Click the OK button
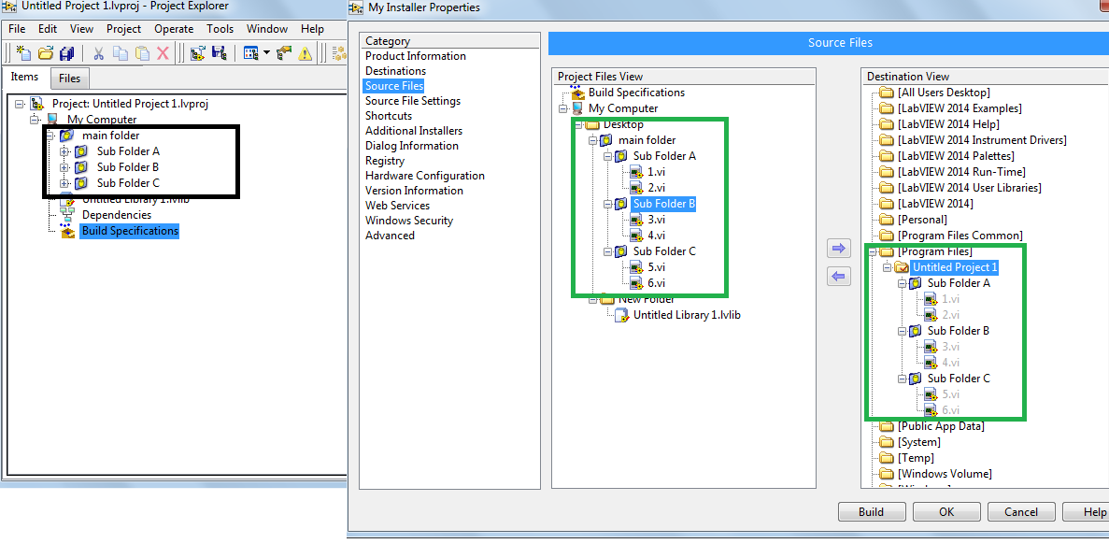This screenshot has width=1109, height=558. coord(946,512)
